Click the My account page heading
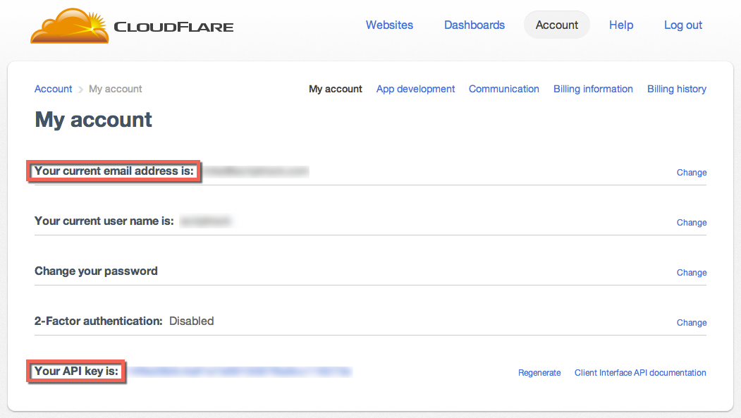This screenshot has height=418, width=741. [94, 120]
